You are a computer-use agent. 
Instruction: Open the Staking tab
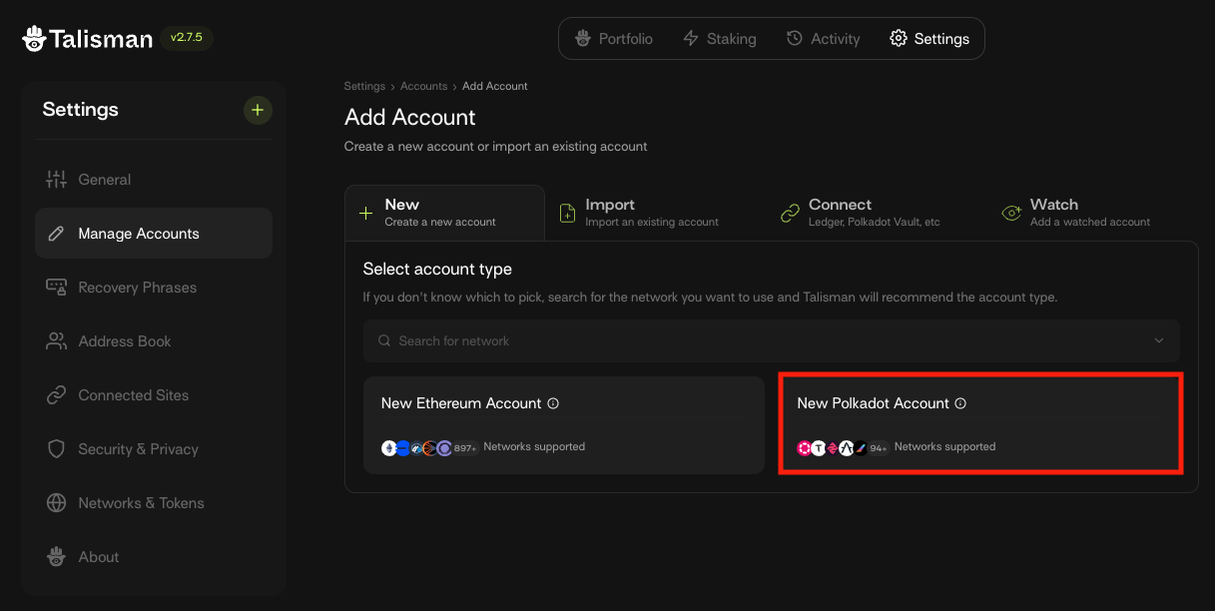coord(719,39)
